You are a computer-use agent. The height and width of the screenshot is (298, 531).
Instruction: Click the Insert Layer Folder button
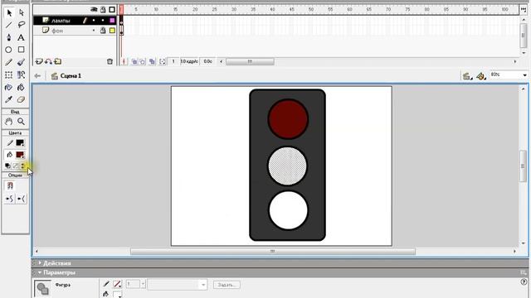pos(58,62)
